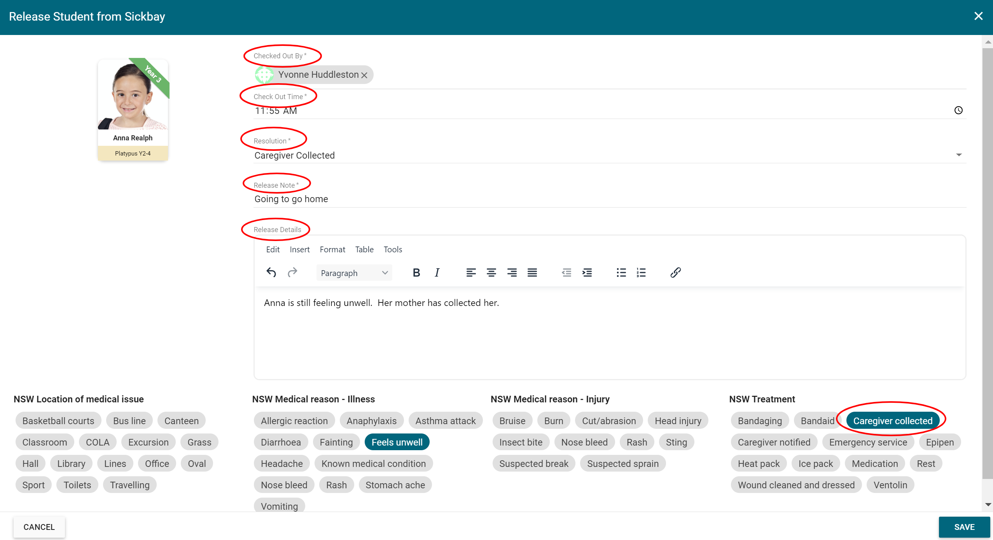Open the Insert menu in editor
This screenshot has width=993, height=540.
[x=299, y=250]
